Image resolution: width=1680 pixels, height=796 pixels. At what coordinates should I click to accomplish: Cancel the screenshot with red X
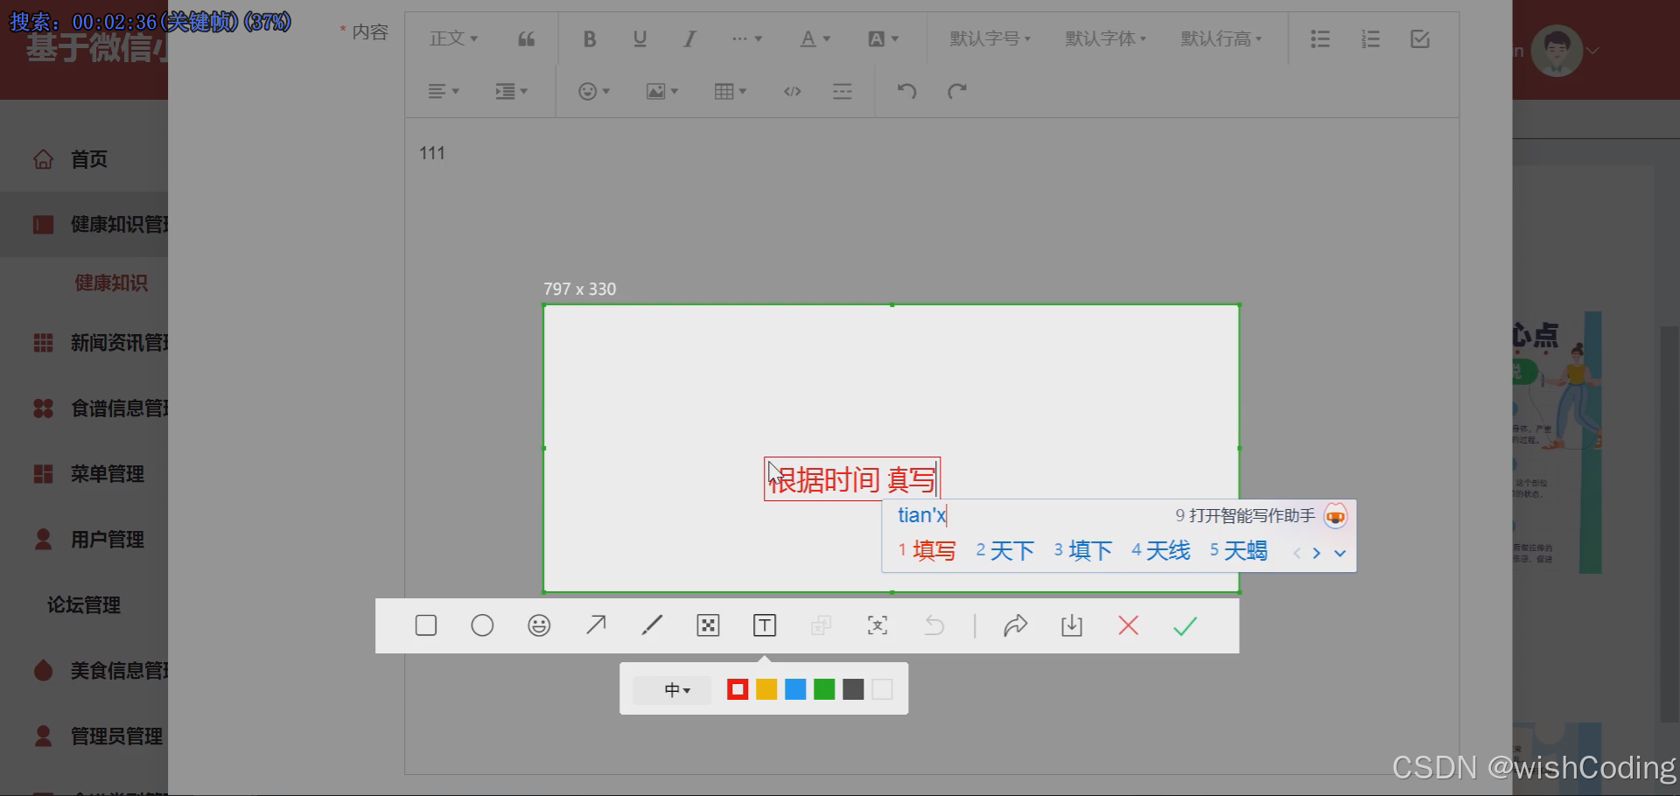point(1129,625)
